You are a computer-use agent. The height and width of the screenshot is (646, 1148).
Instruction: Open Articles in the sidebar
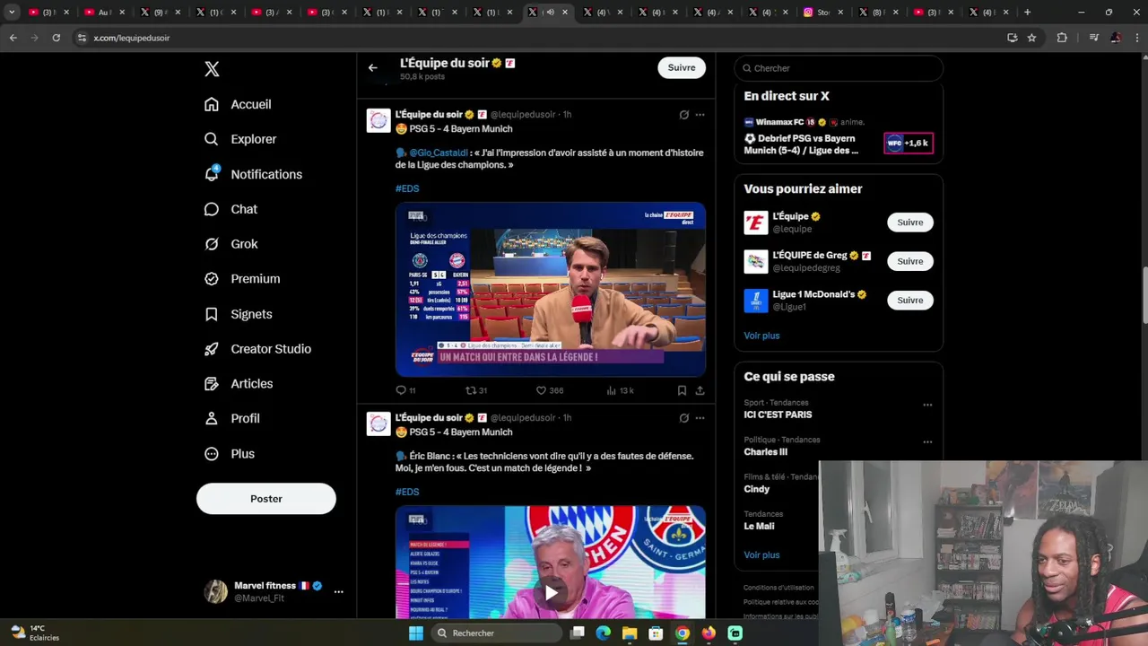coord(239,384)
